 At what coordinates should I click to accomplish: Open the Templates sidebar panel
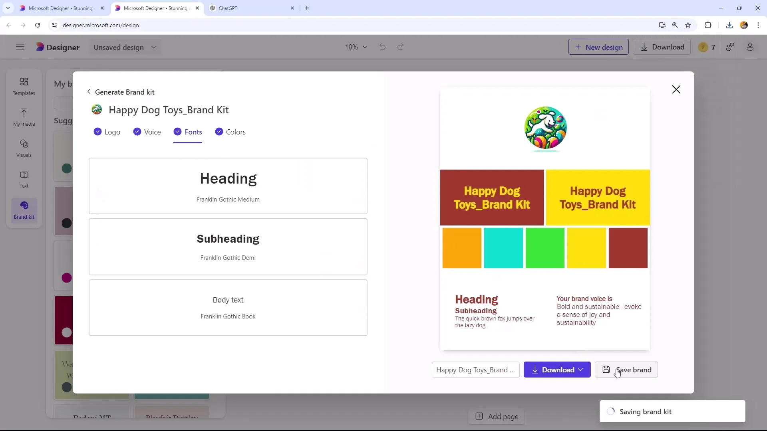coord(24,86)
